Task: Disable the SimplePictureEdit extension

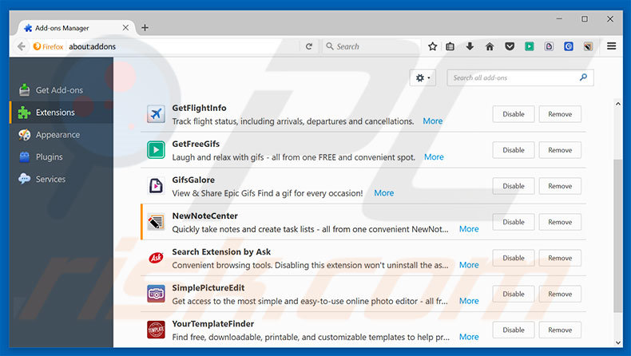Action: [x=514, y=294]
